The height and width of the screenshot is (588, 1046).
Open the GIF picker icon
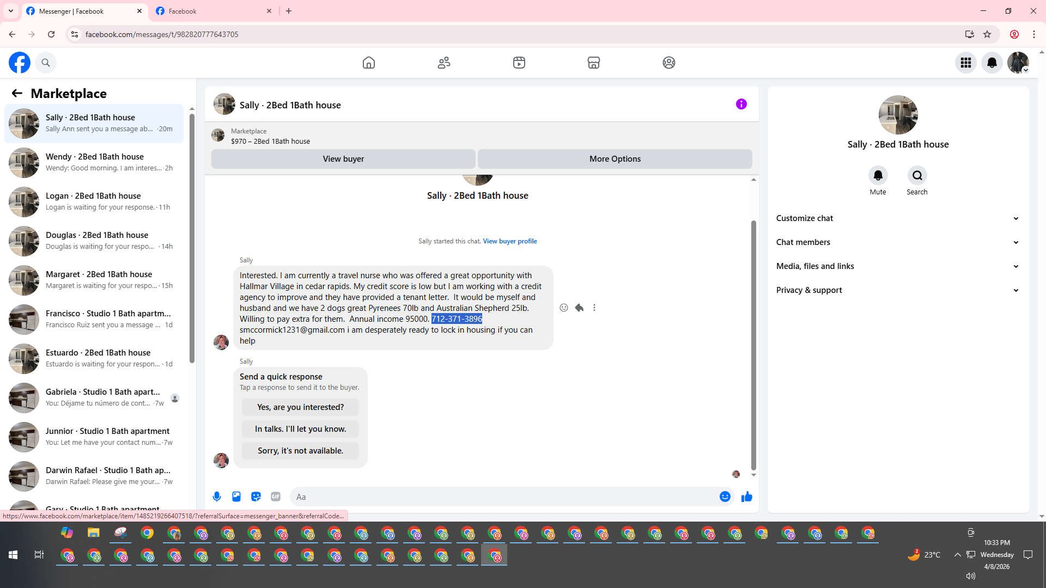coord(276,497)
